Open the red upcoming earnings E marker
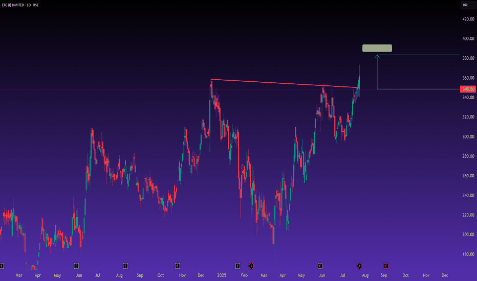Image resolution: width=477 pixels, height=281 pixels. coord(386,266)
